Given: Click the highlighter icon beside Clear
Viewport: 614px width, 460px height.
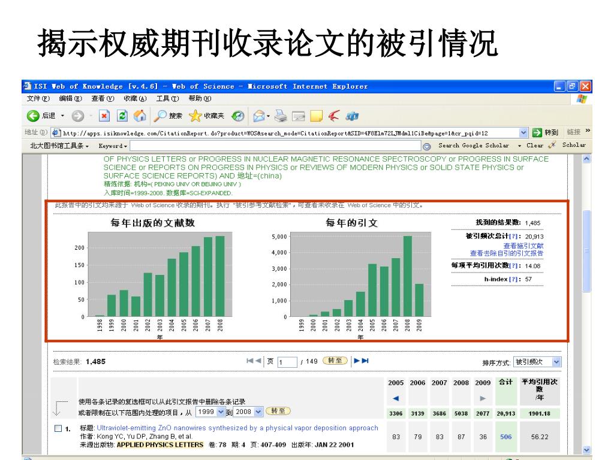Looking at the screenshot, I should click(552, 145).
